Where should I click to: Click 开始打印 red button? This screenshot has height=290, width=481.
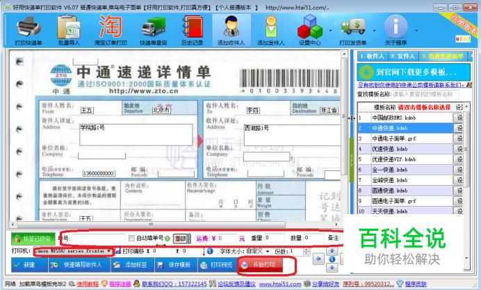coord(261,265)
